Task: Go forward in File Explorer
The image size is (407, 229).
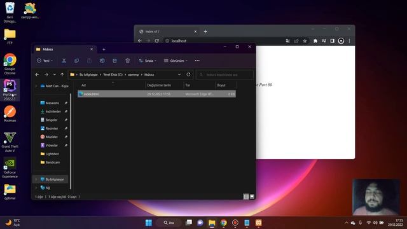Action: (x=46, y=74)
